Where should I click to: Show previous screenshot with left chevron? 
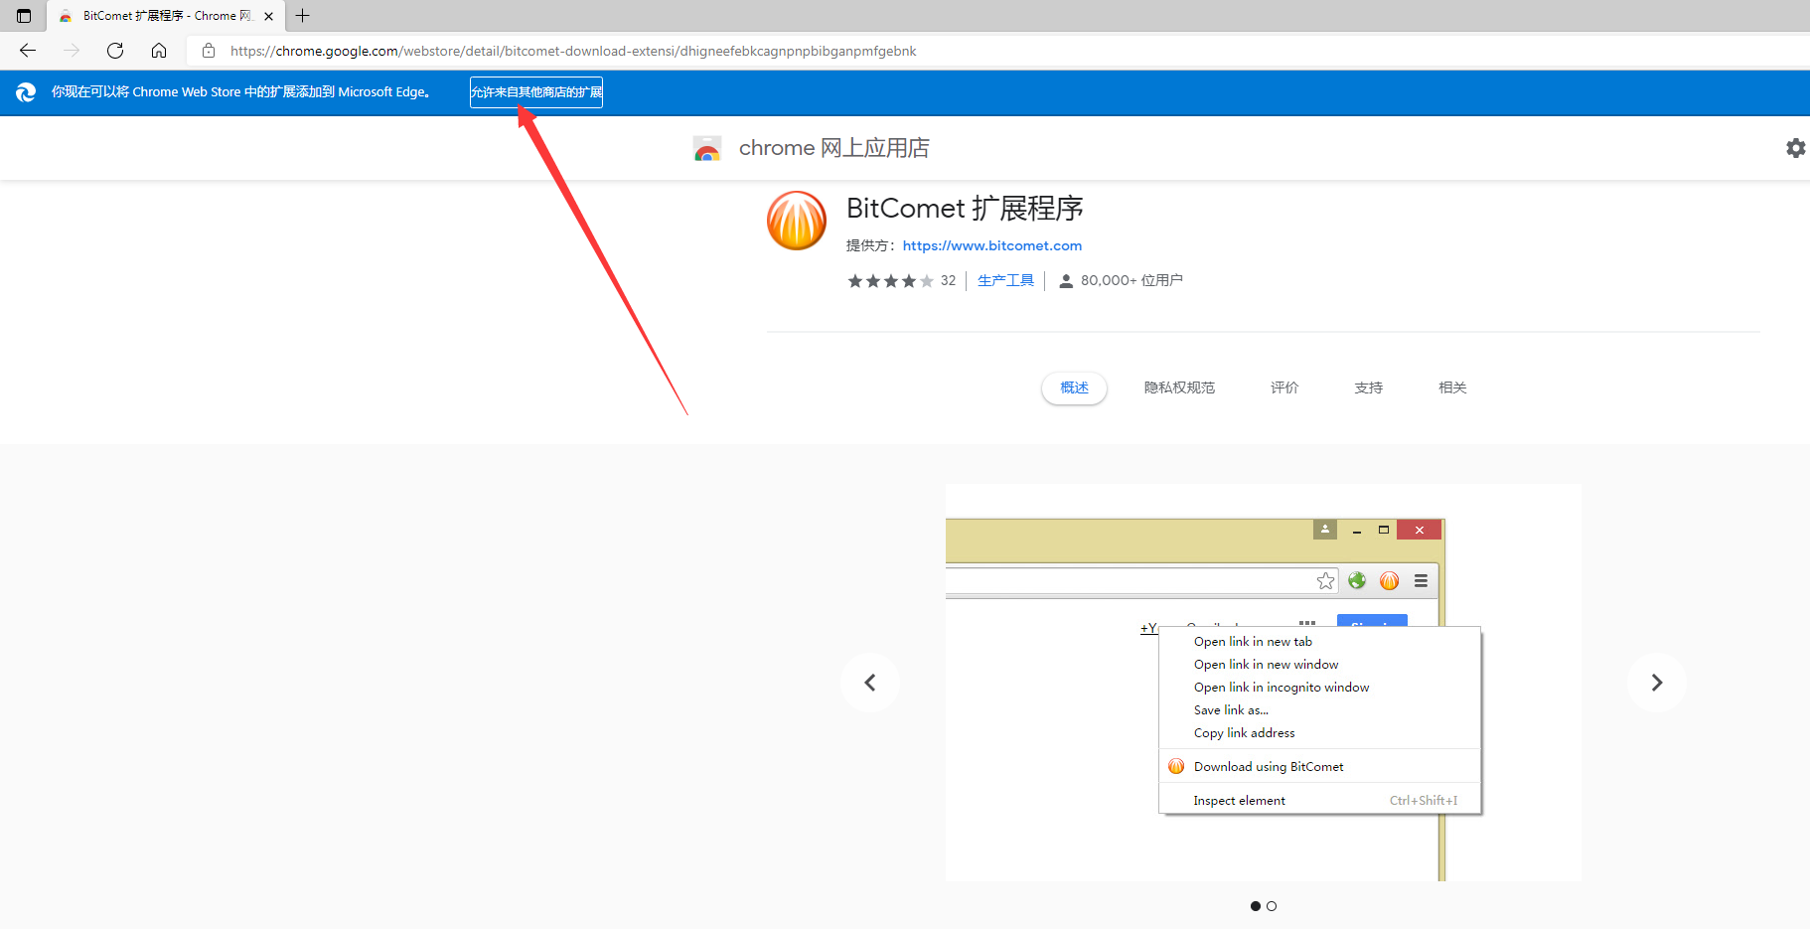(870, 683)
